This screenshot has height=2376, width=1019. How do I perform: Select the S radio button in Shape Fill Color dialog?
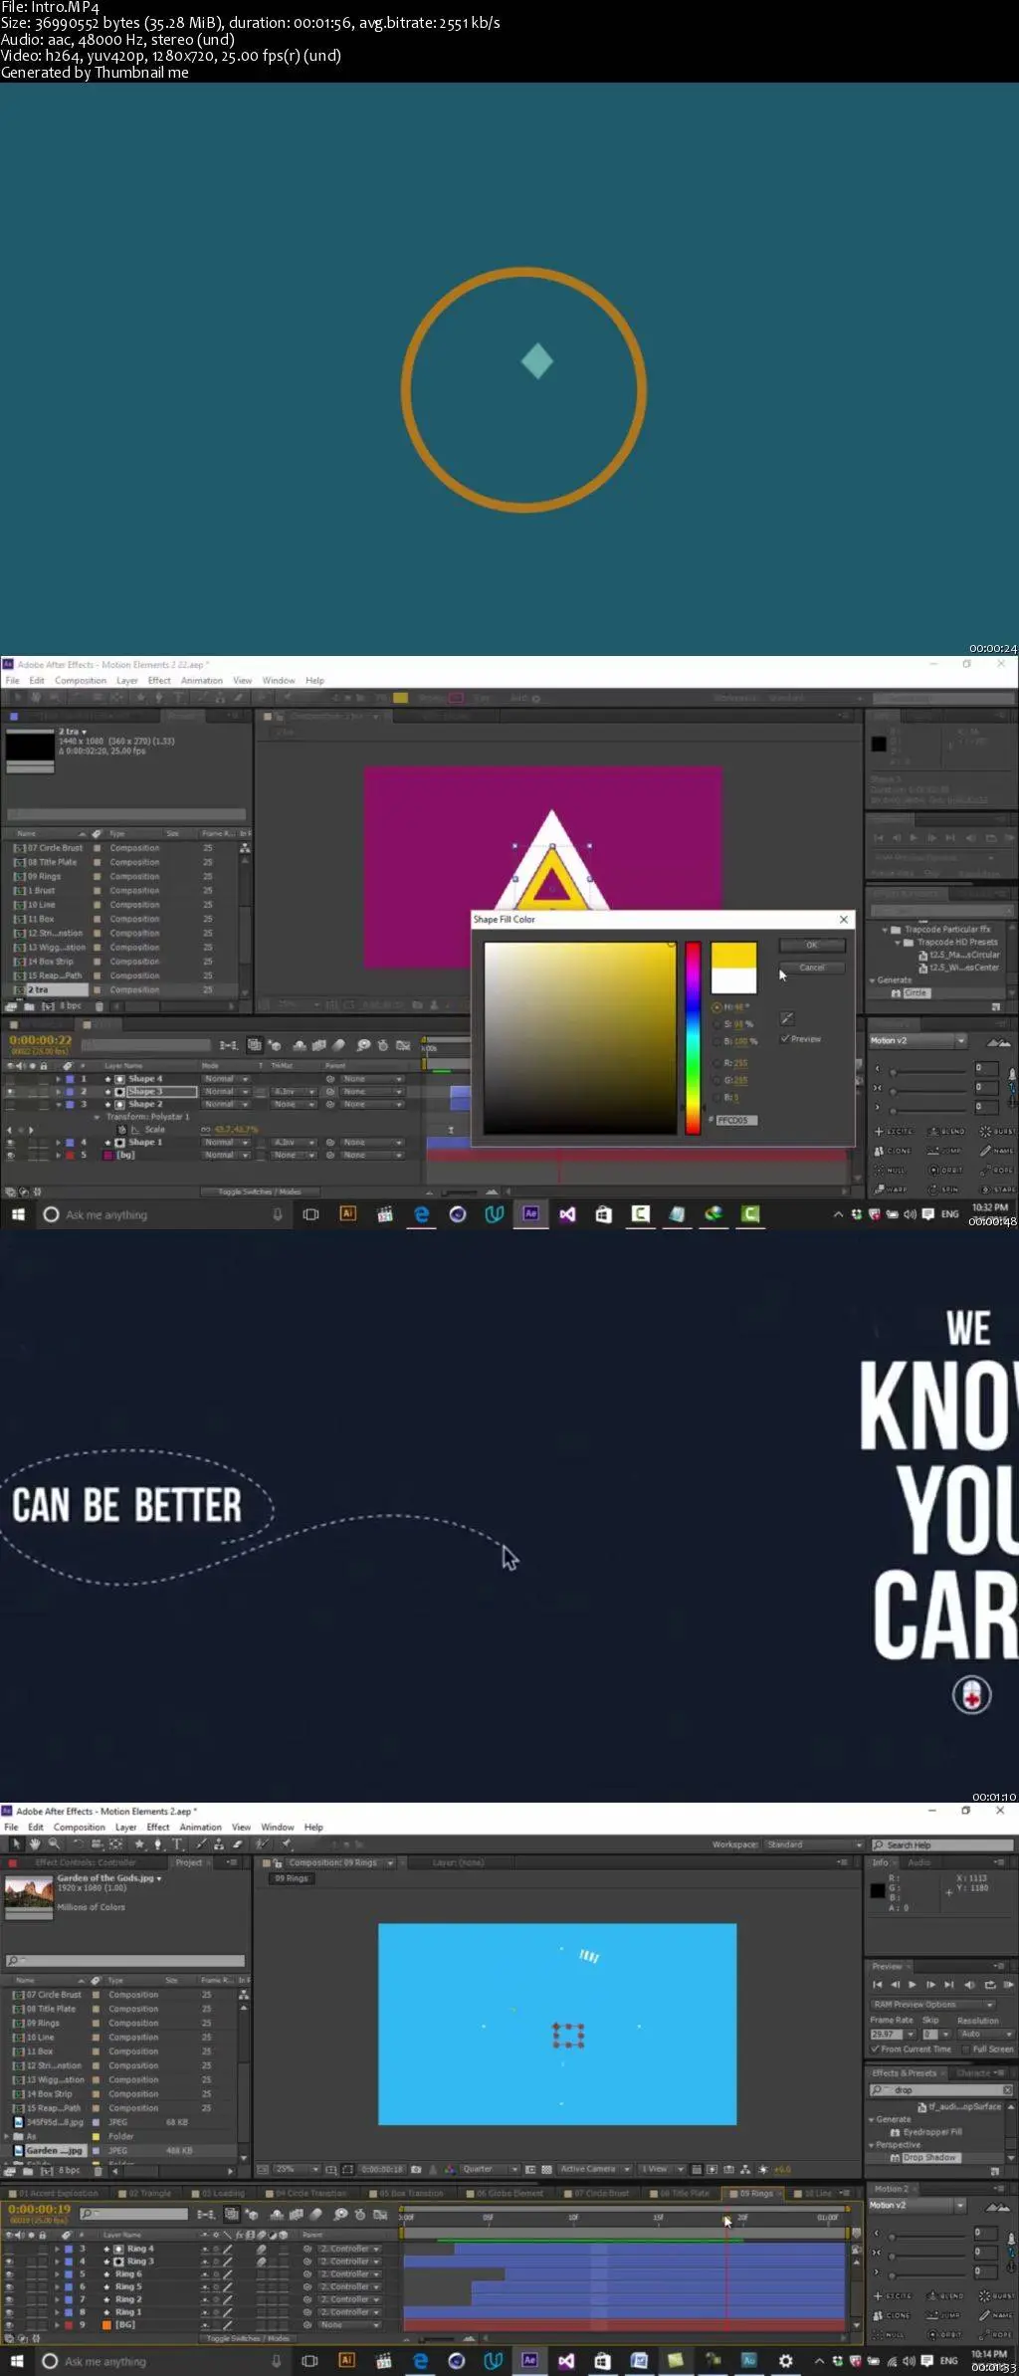click(716, 1024)
